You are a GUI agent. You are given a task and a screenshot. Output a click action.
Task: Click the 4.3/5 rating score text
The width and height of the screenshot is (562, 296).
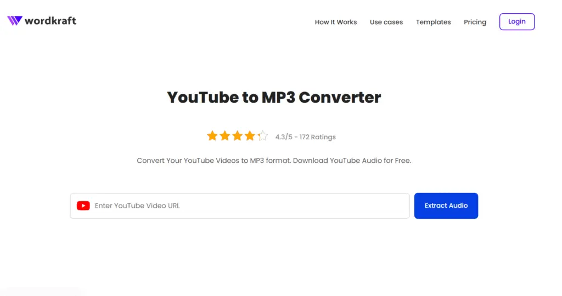pyautogui.click(x=284, y=137)
